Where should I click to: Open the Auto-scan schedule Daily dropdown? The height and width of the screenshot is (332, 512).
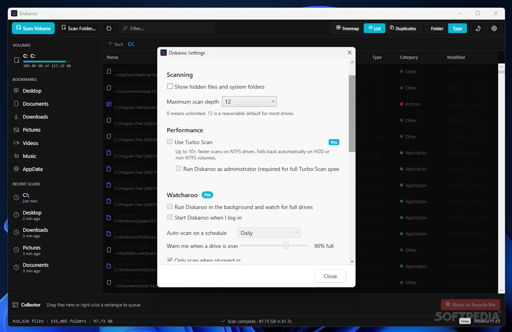click(x=269, y=233)
